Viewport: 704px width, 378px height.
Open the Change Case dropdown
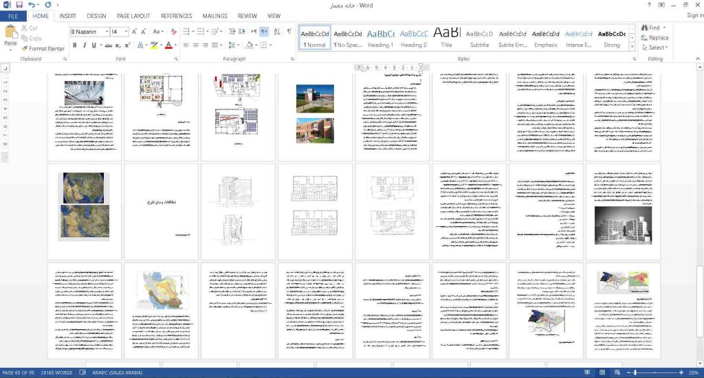pos(157,32)
